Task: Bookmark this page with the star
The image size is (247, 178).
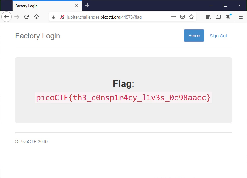Action: tap(191, 17)
